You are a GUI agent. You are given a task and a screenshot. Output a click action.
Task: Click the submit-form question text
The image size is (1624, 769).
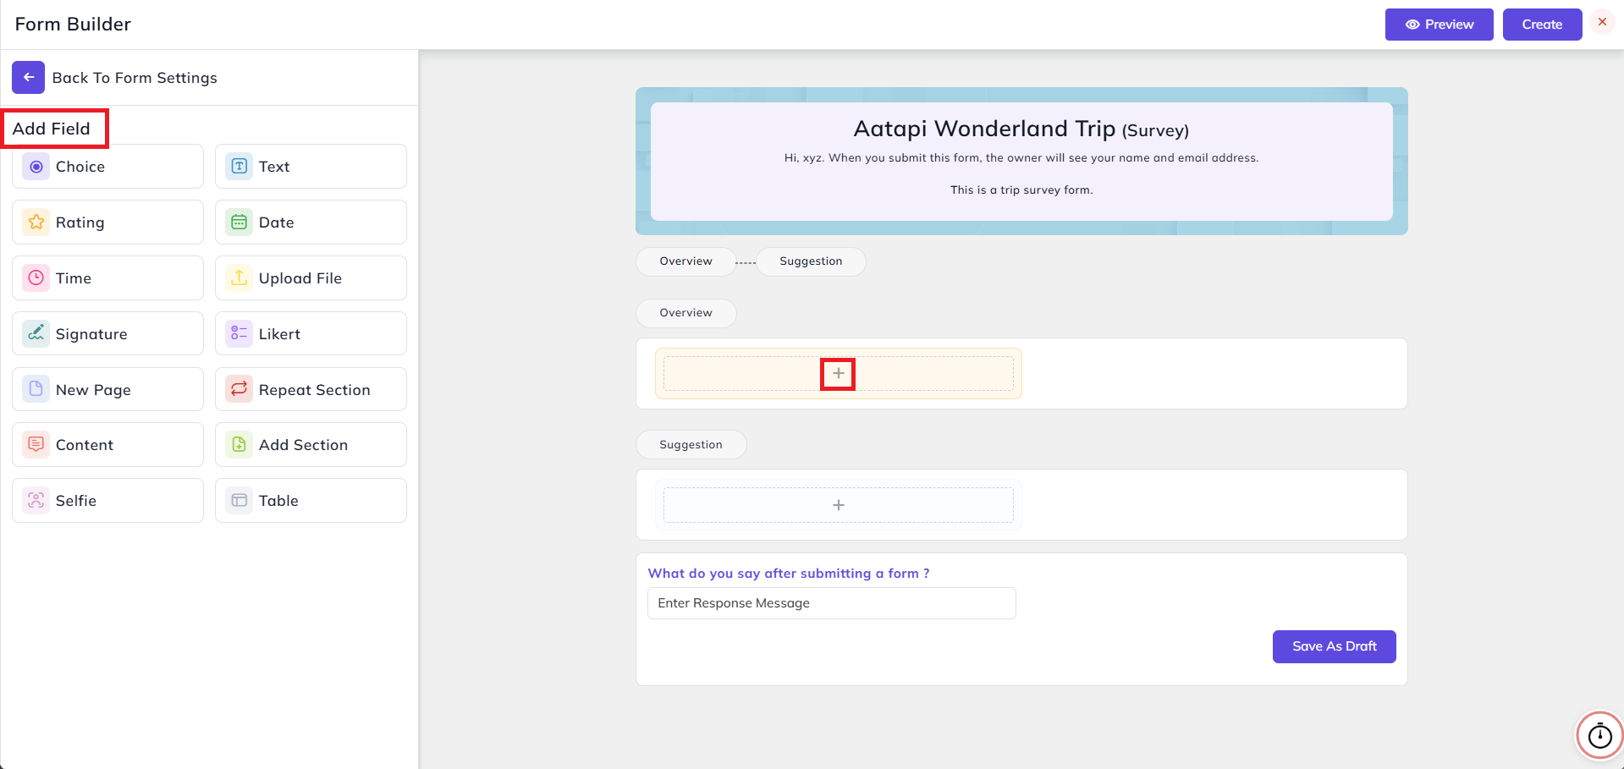pos(788,574)
